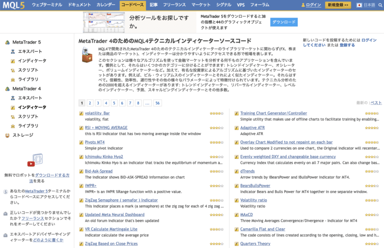Open フォーラム menu item
The height and width of the screenshot is (248, 384).
point(260,5)
